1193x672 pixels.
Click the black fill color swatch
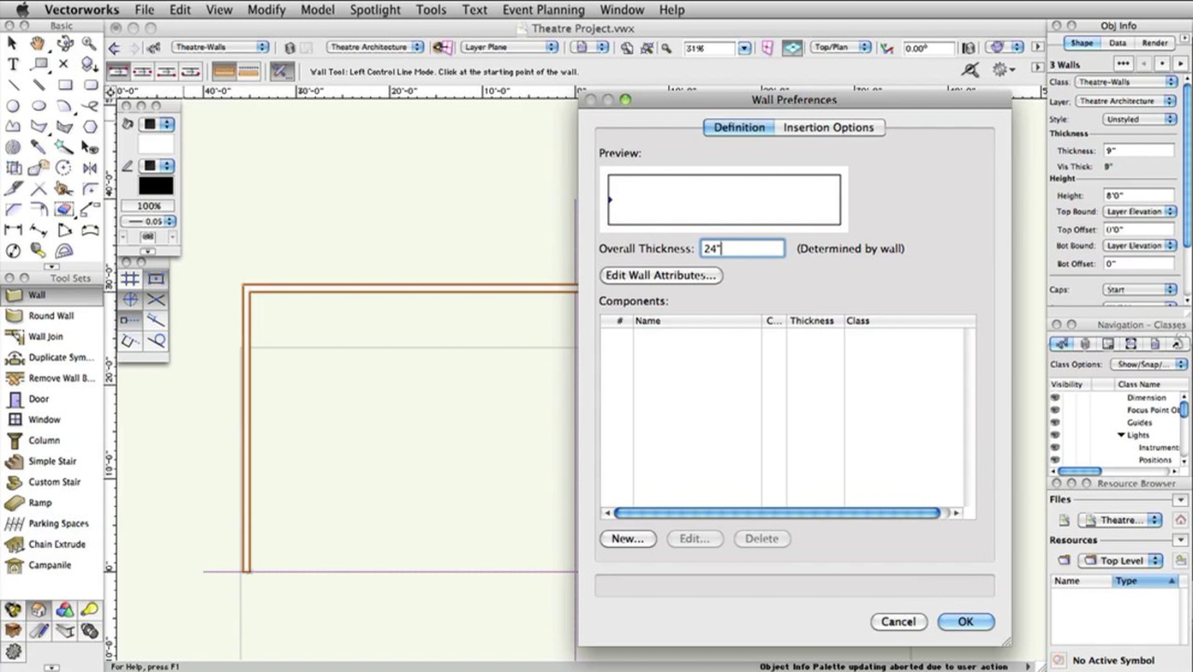[x=156, y=186]
